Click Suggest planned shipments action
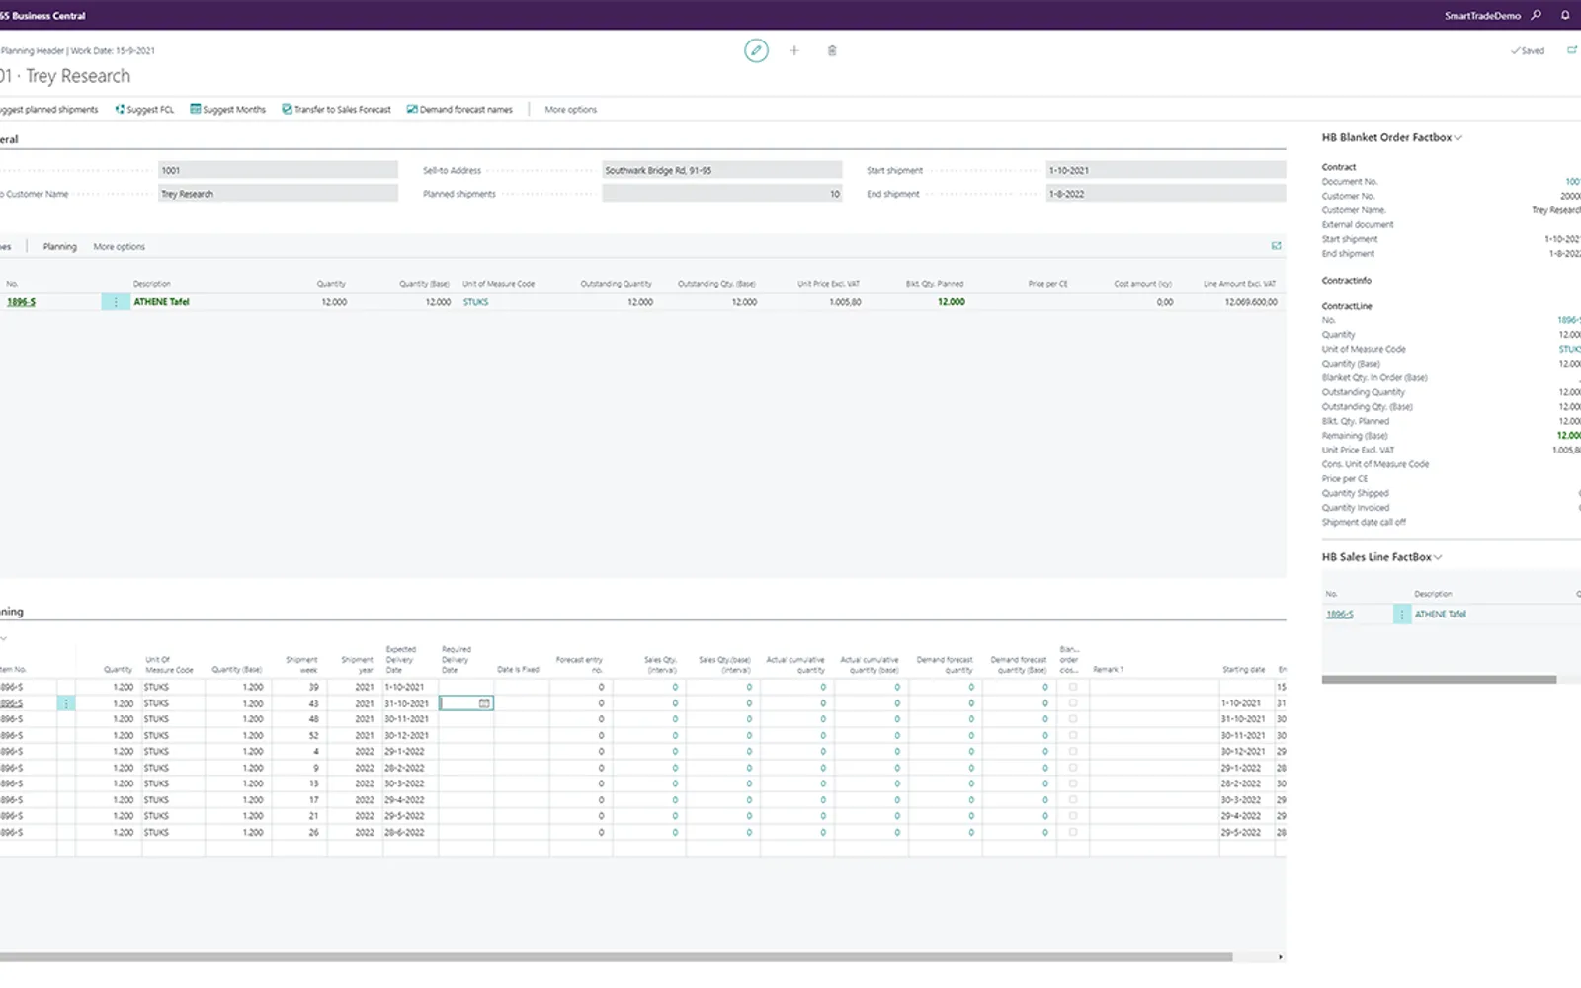Viewport: 1581px width, 988px height. coord(49,110)
